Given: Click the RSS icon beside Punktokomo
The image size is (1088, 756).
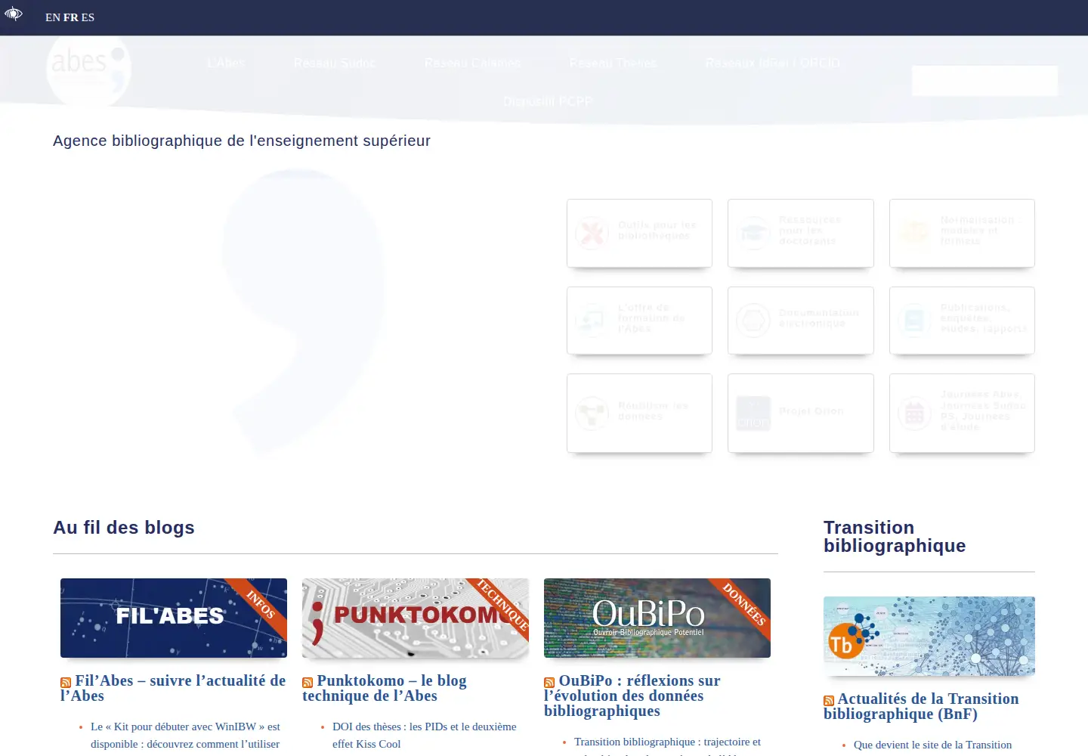Looking at the screenshot, I should point(308,683).
